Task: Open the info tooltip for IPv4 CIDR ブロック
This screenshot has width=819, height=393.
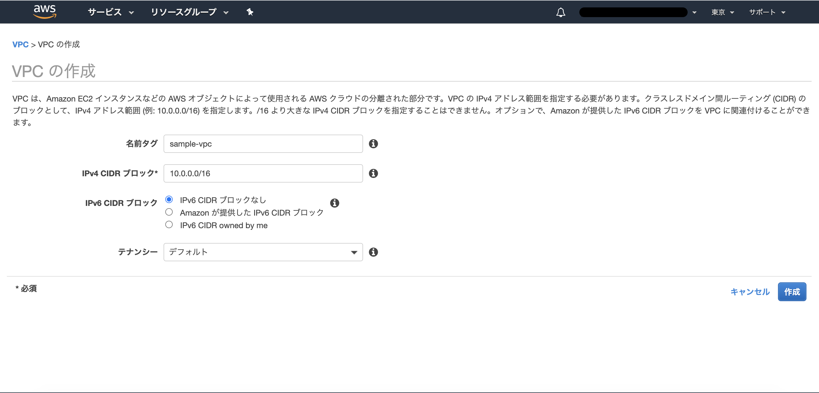Action: [373, 173]
